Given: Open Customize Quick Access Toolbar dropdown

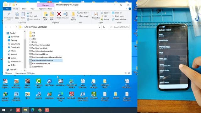Looking at the screenshot, I should (x=16, y=5).
